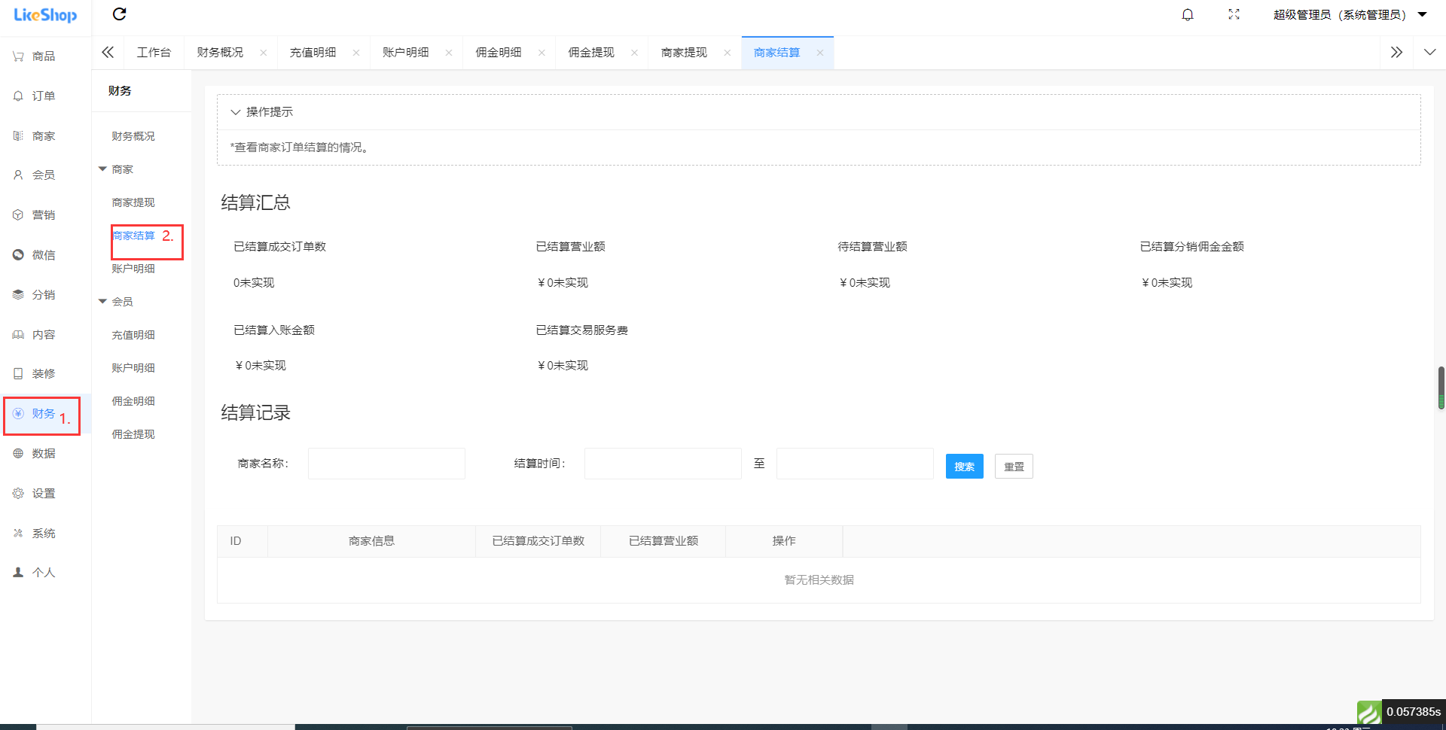This screenshot has height=730, width=1446.
Task: Focus the 商家名称 input field
Action: (x=386, y=464)
